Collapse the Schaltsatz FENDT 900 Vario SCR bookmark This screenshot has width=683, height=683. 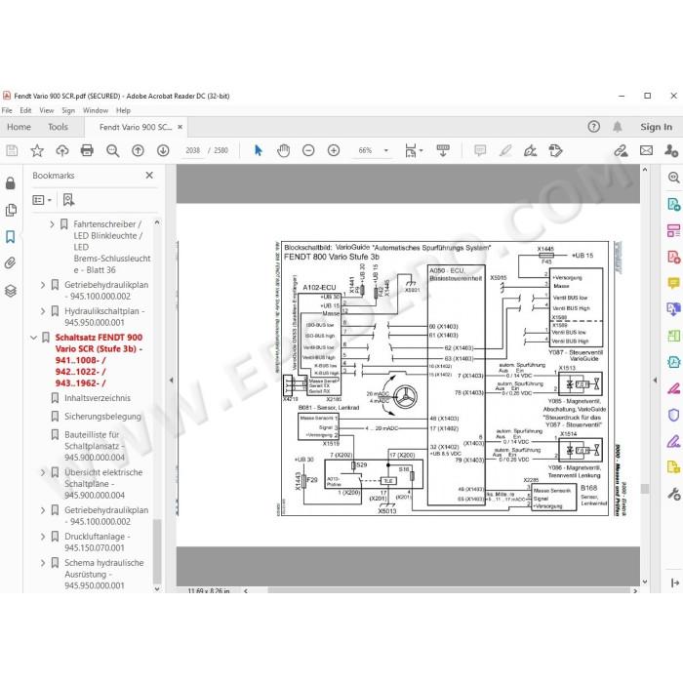pos(33,338)
